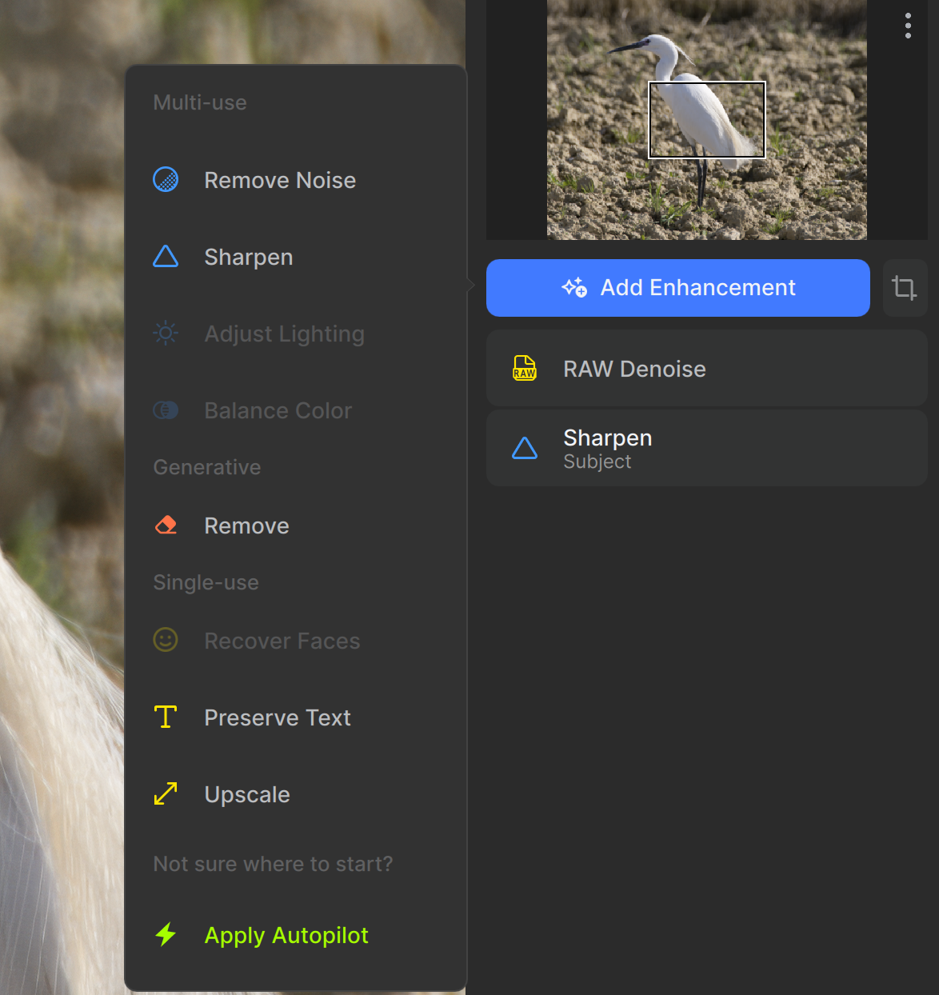The height and width of the screenshot is (995, 939).
Task: Click the yellow RAW file icon
Action: pyautogui.click(x=525, y=368)
